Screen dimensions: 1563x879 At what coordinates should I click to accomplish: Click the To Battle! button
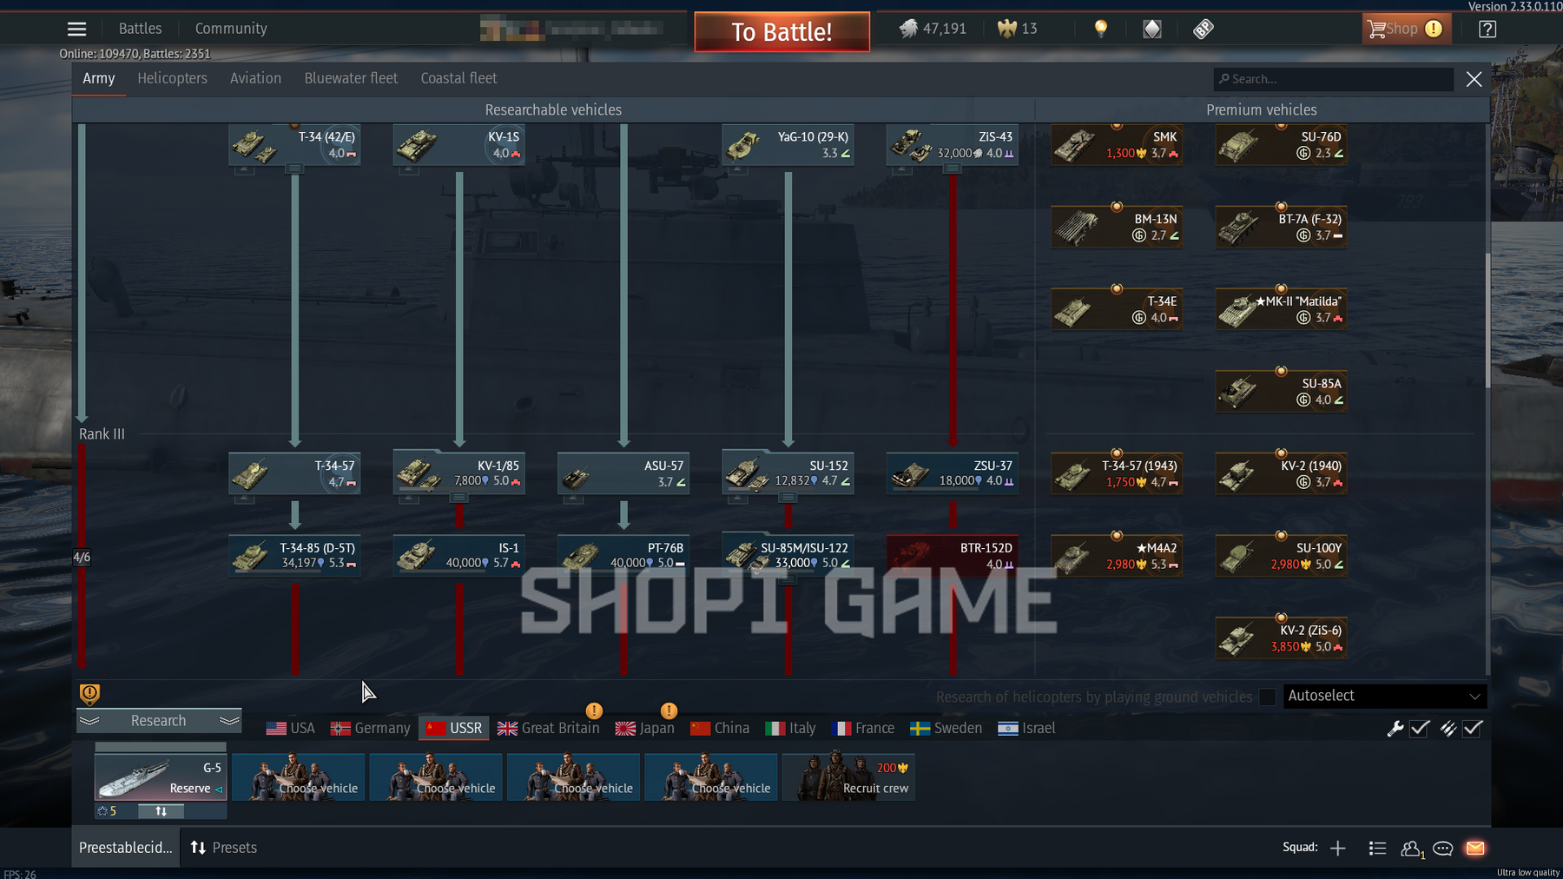point(781,32)
